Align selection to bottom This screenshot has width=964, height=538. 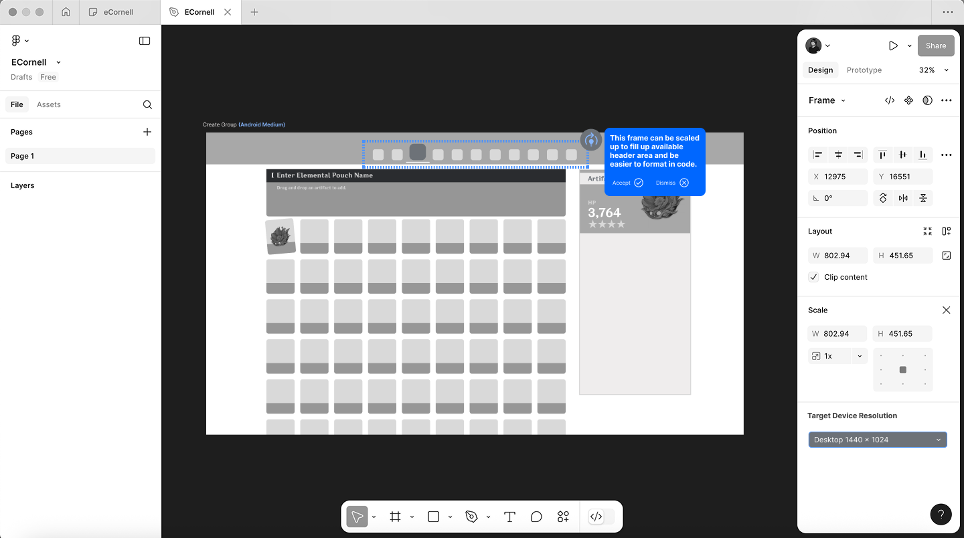pos(923,155)
